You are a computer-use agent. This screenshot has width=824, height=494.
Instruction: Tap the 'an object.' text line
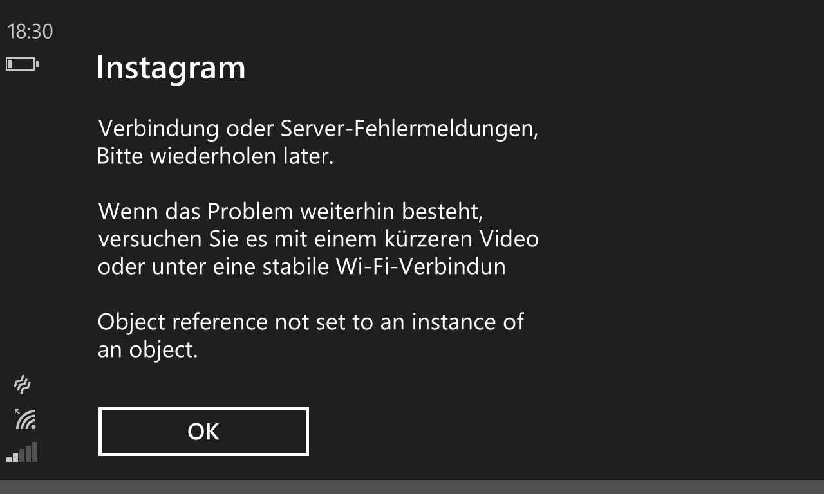pyautogui.click(x=147, y=351)
